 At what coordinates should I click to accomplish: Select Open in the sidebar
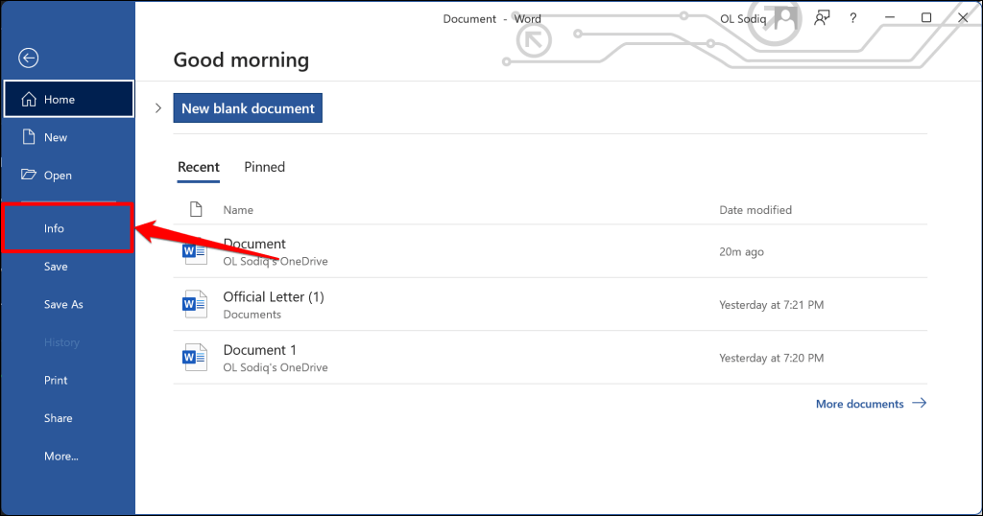[x=68, y=176]
